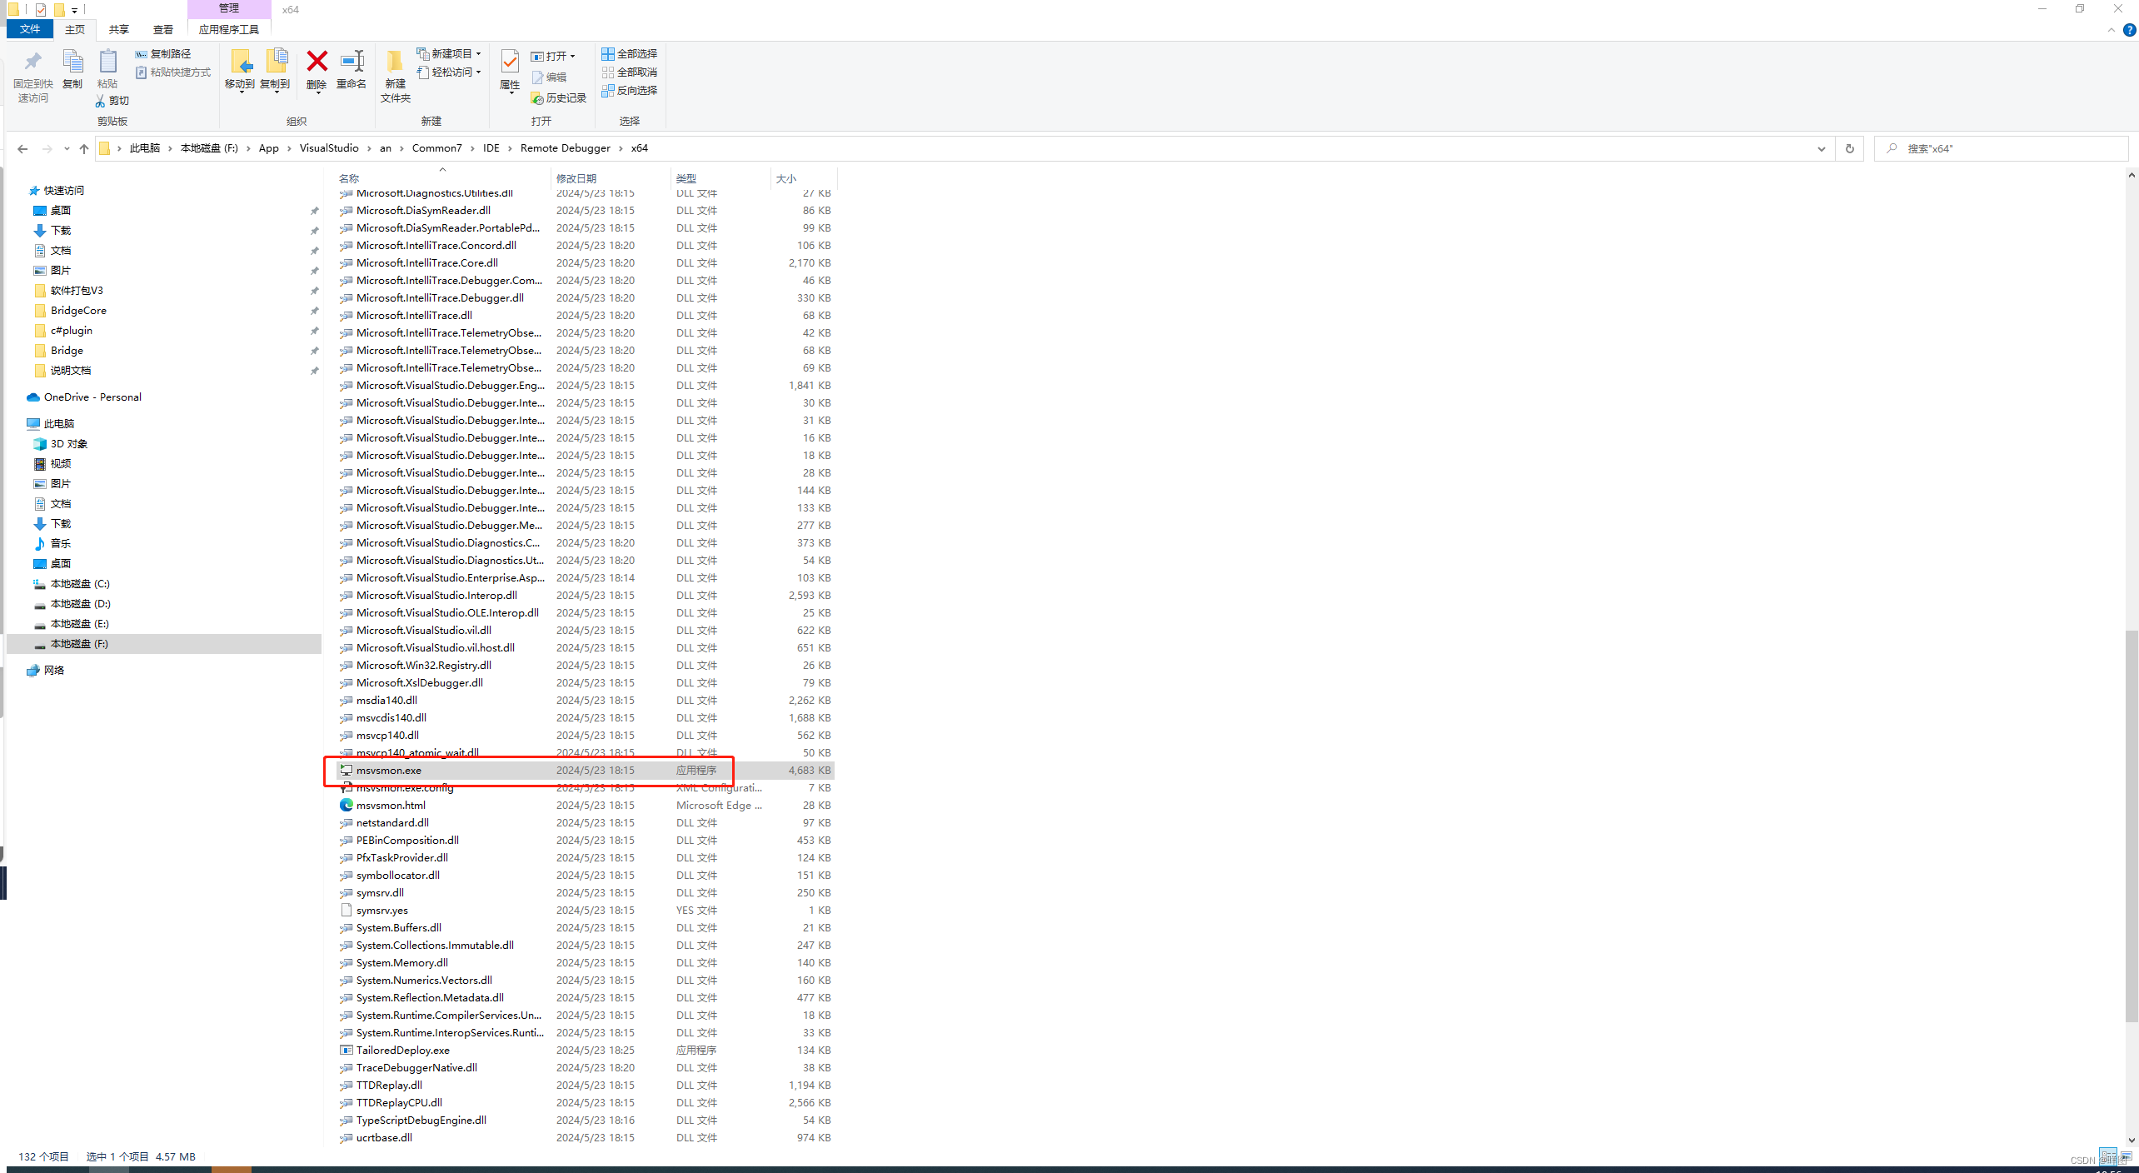Image resolution: width=2139 pixels, height=1173 pixels.
Task: Collapse the ribbon with chevron
Action: (x=2111, y=30)
